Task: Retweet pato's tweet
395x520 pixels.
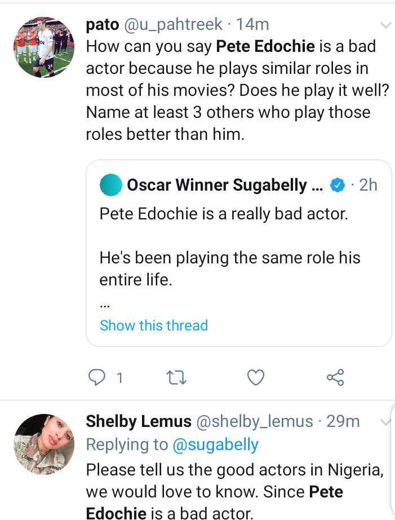Action: coord(176,377)
